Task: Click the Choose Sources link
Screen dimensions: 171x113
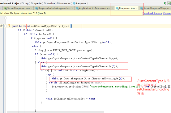Action: tap(167, 13)
